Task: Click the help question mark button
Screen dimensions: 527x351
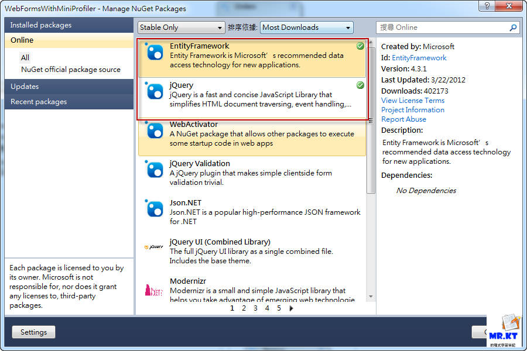Action: click(x=487, y=5)
